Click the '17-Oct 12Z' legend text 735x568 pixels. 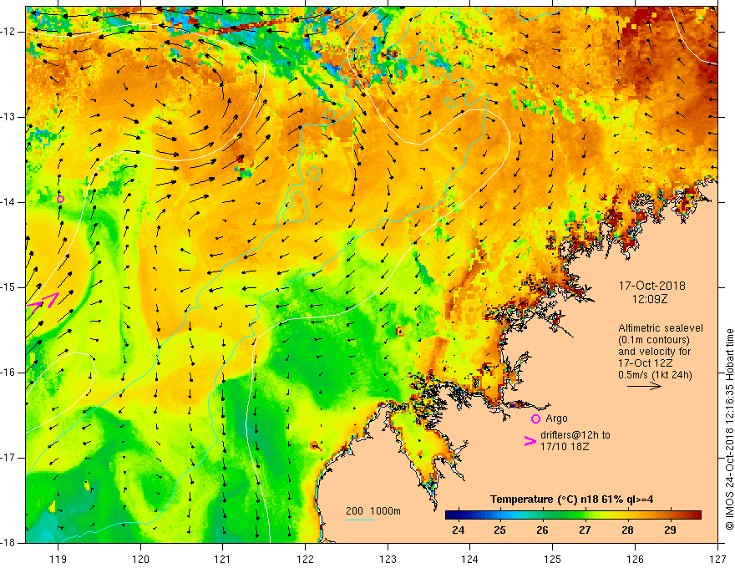[x=646, y=363]
